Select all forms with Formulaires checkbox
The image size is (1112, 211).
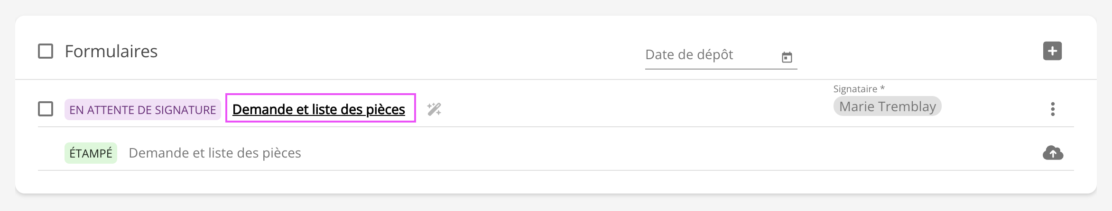click(x=46, y=51)
